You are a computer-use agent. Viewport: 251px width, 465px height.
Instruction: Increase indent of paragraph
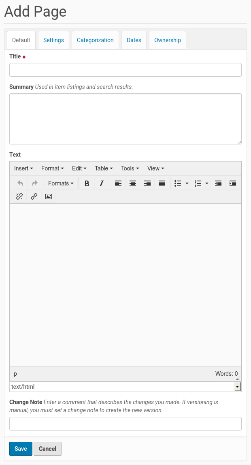(233, 183)
